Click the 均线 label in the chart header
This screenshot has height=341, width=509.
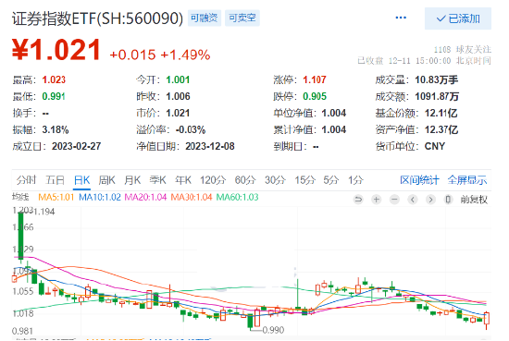(x=20, y=197)
